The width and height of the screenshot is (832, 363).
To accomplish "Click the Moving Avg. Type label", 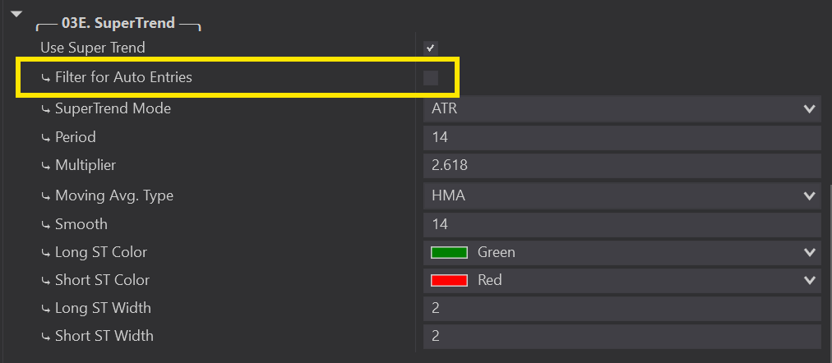I will pos(113,195).
